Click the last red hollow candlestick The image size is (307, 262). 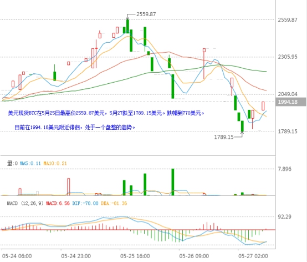(263, 106)
